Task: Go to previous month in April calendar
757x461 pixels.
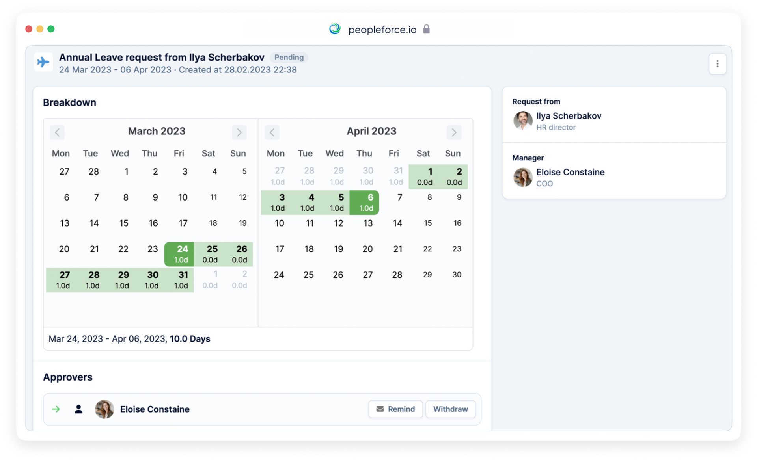Action: point(272,132)
